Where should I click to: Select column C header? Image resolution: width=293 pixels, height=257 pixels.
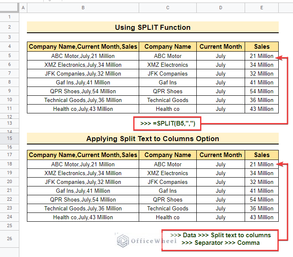[x=168, y=8]
